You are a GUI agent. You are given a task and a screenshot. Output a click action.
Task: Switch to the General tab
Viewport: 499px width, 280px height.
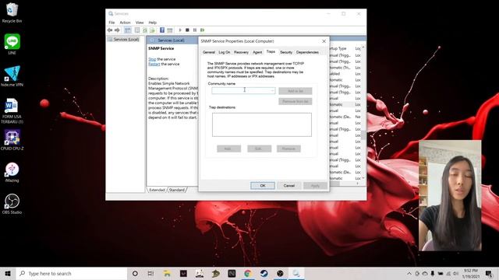tap(209, 52)
